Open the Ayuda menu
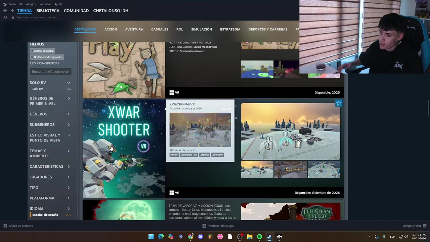Screen dimensions: 430x242 [x=58, y=4]
